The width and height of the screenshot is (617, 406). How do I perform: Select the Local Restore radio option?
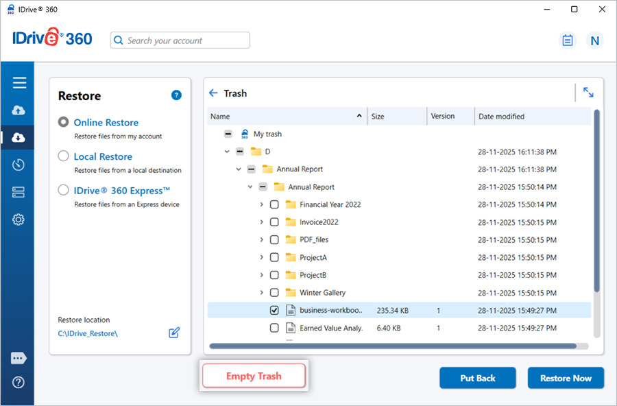click(64, 156)
